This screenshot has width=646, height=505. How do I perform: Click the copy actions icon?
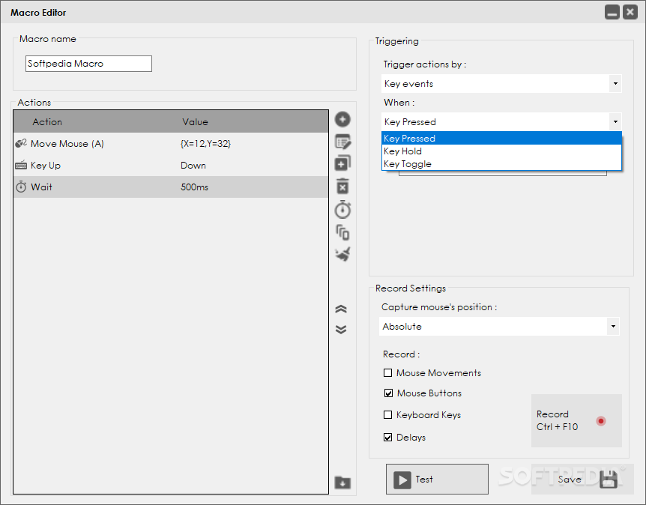click(x=342, y=232)
